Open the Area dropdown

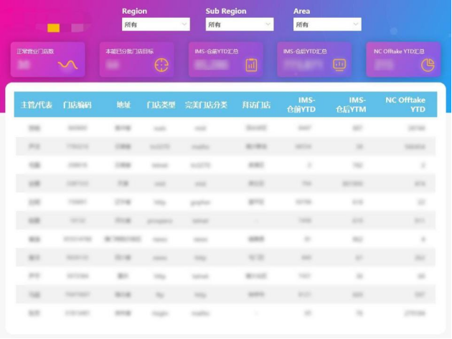327,24
